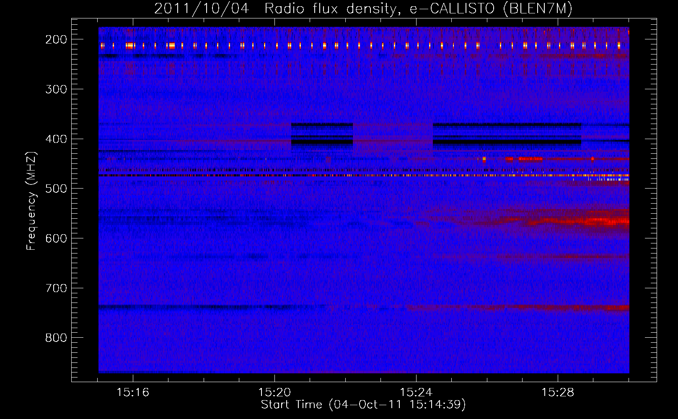Click the 15:20 time tick label
This screenshot has height=419, width=678.
[274, 392]
